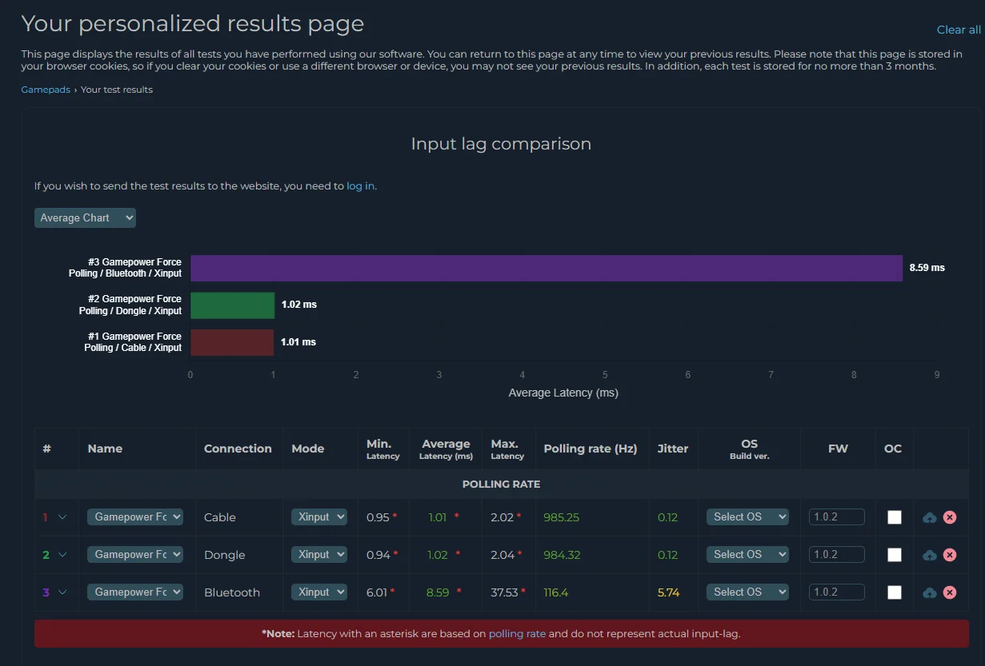The width and height of the screenshot is (985, 666).
Task: Expand row 2 details chevron
Action: (62, 555)
